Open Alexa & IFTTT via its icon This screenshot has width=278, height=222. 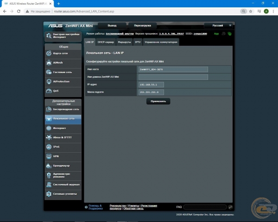49,137
